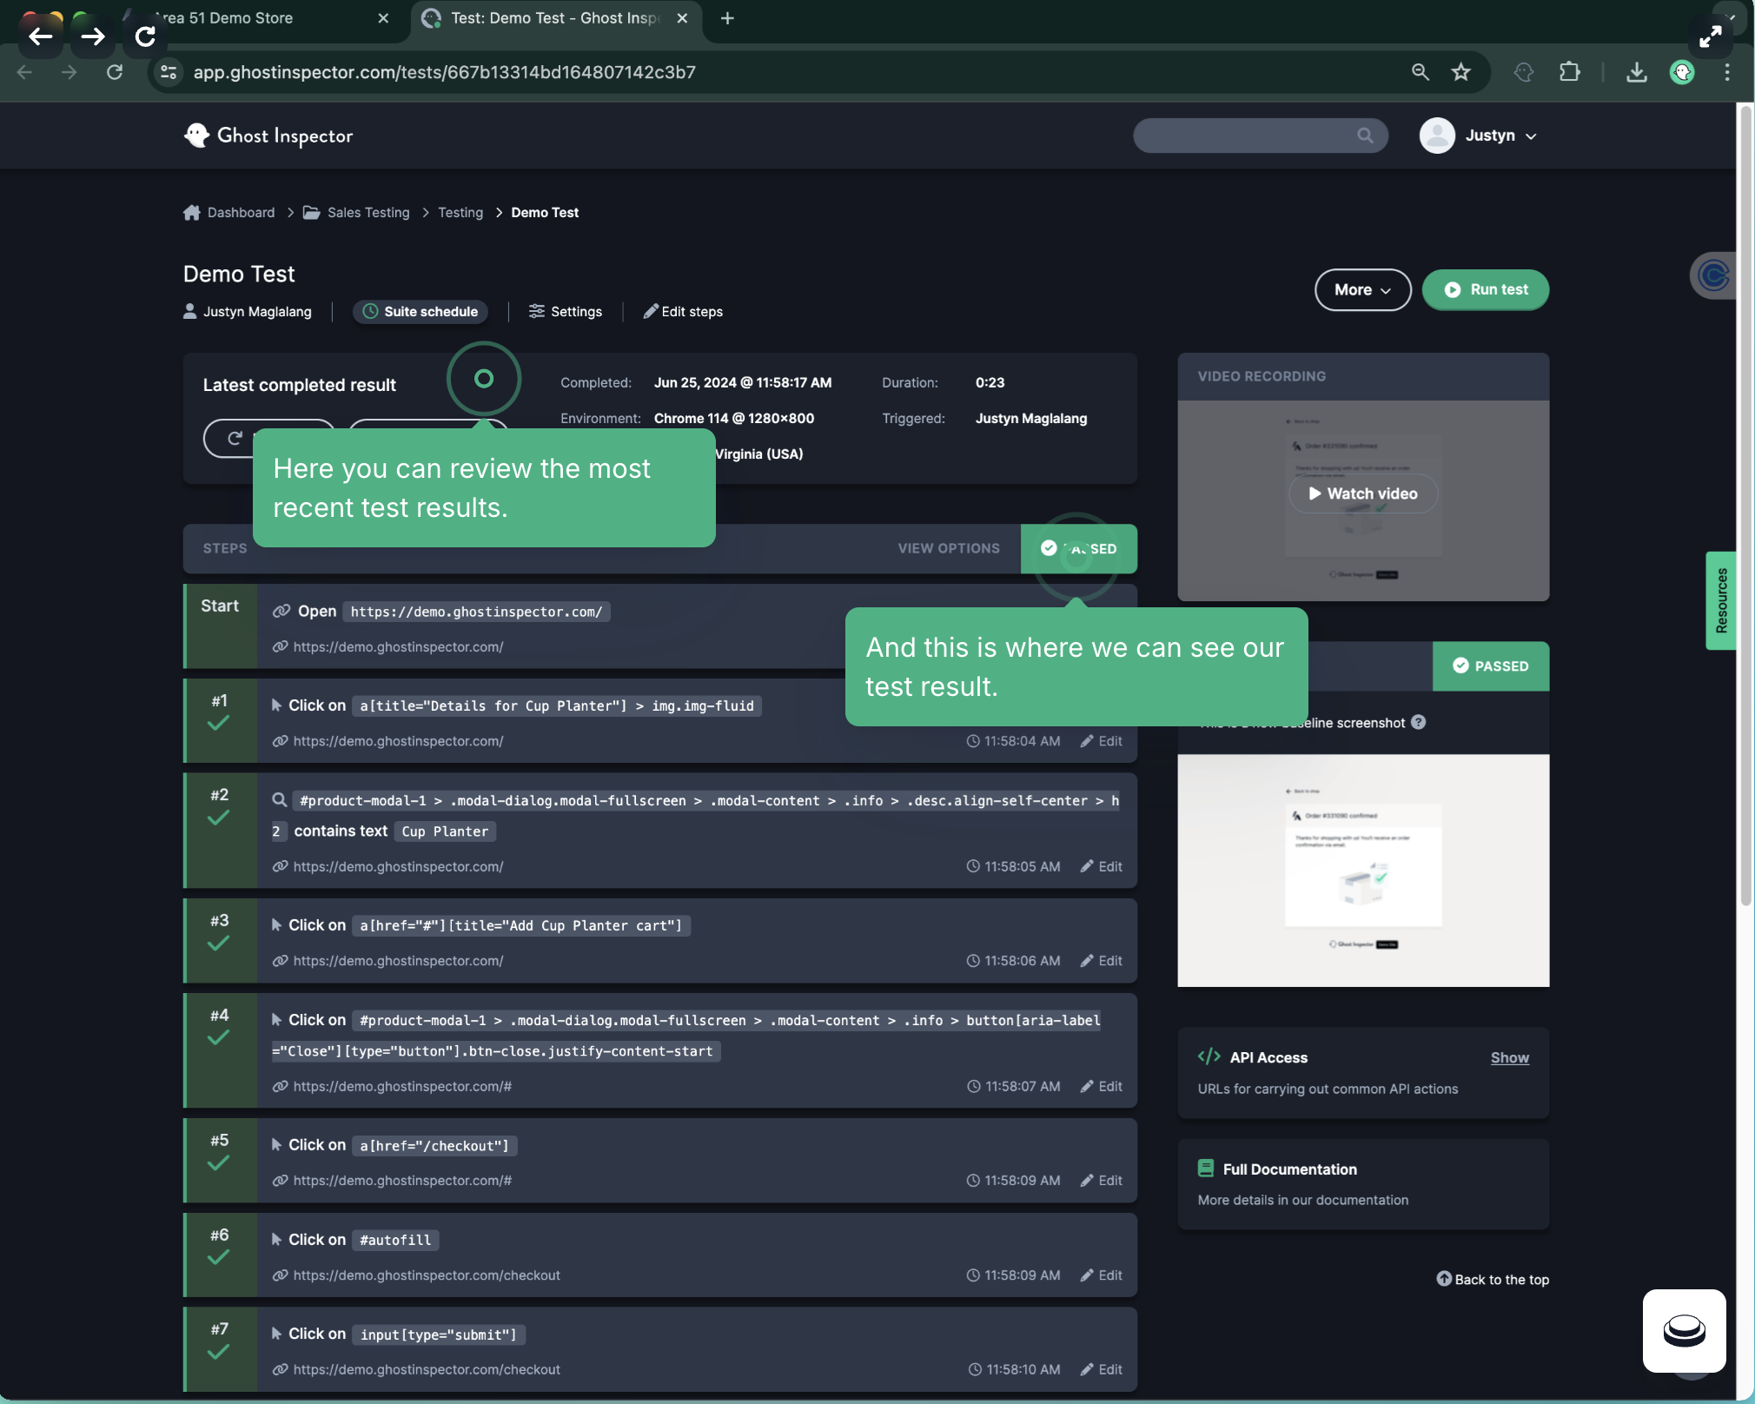Click the search magnifier icon

[1367, 136]
